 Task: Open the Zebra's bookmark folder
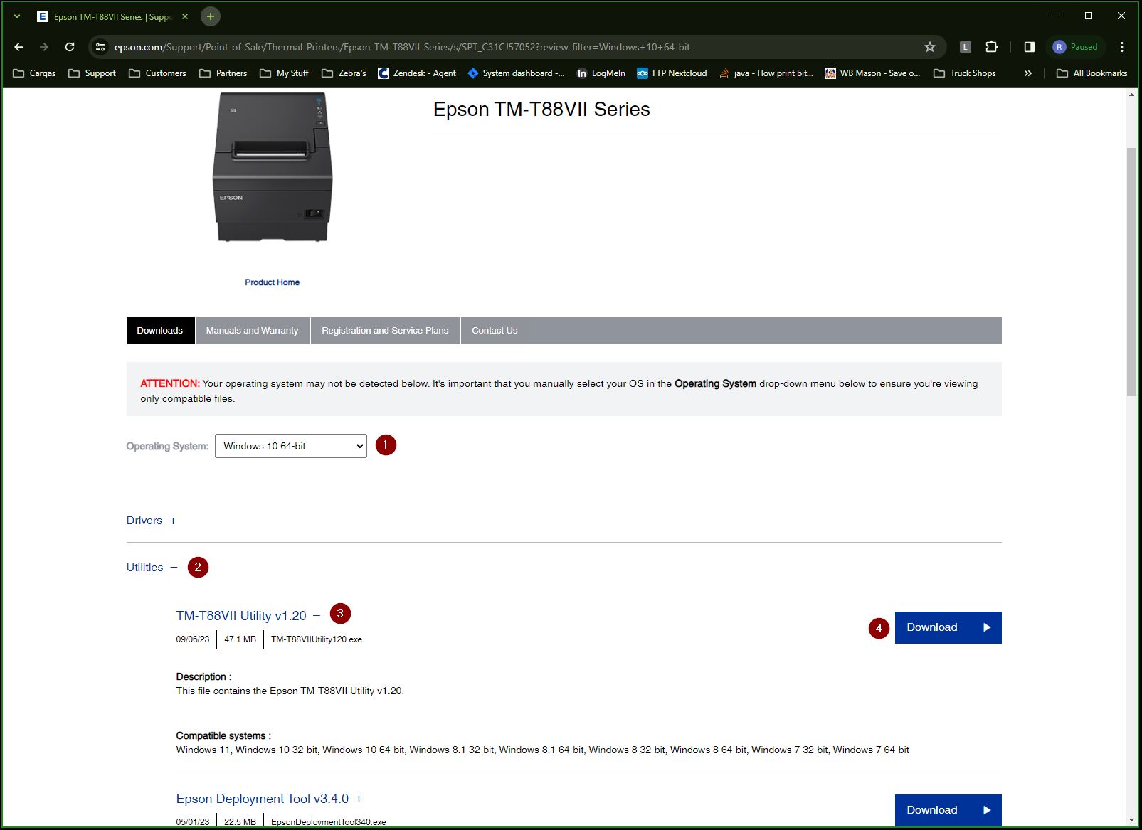click(344, 73)
